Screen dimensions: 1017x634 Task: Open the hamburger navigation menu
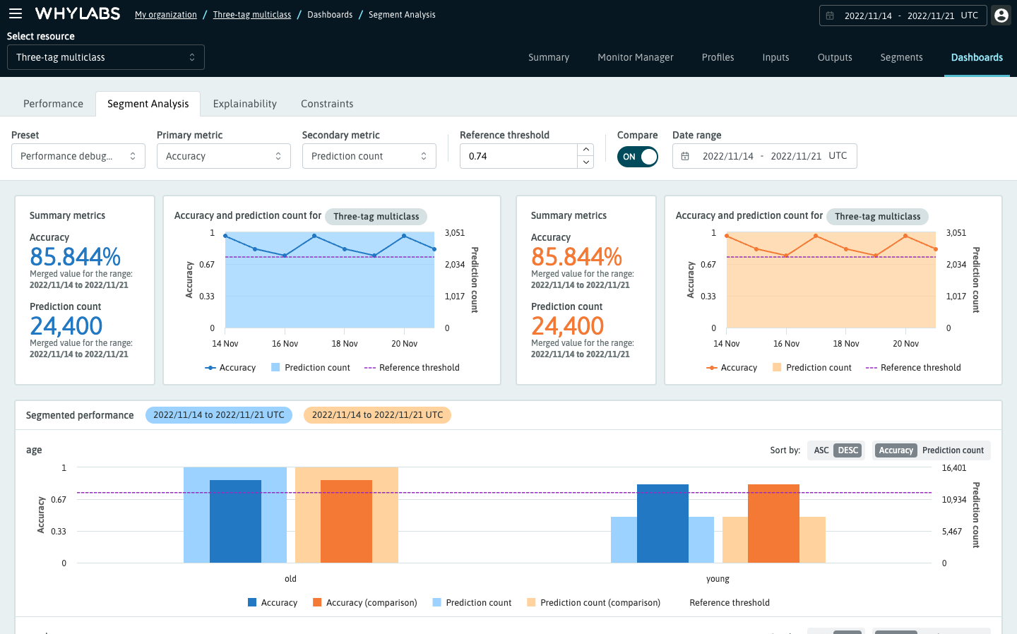[x=16, y=13]
